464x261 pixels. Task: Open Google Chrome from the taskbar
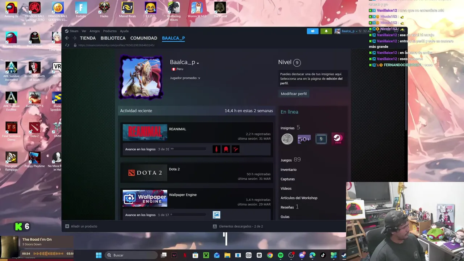tap(270, 255)
